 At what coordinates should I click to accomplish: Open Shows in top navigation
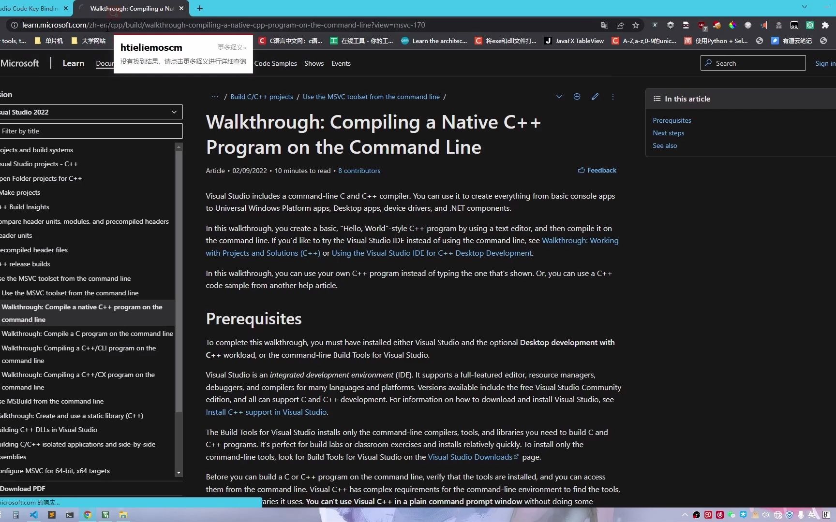click(x=314, y=63)
